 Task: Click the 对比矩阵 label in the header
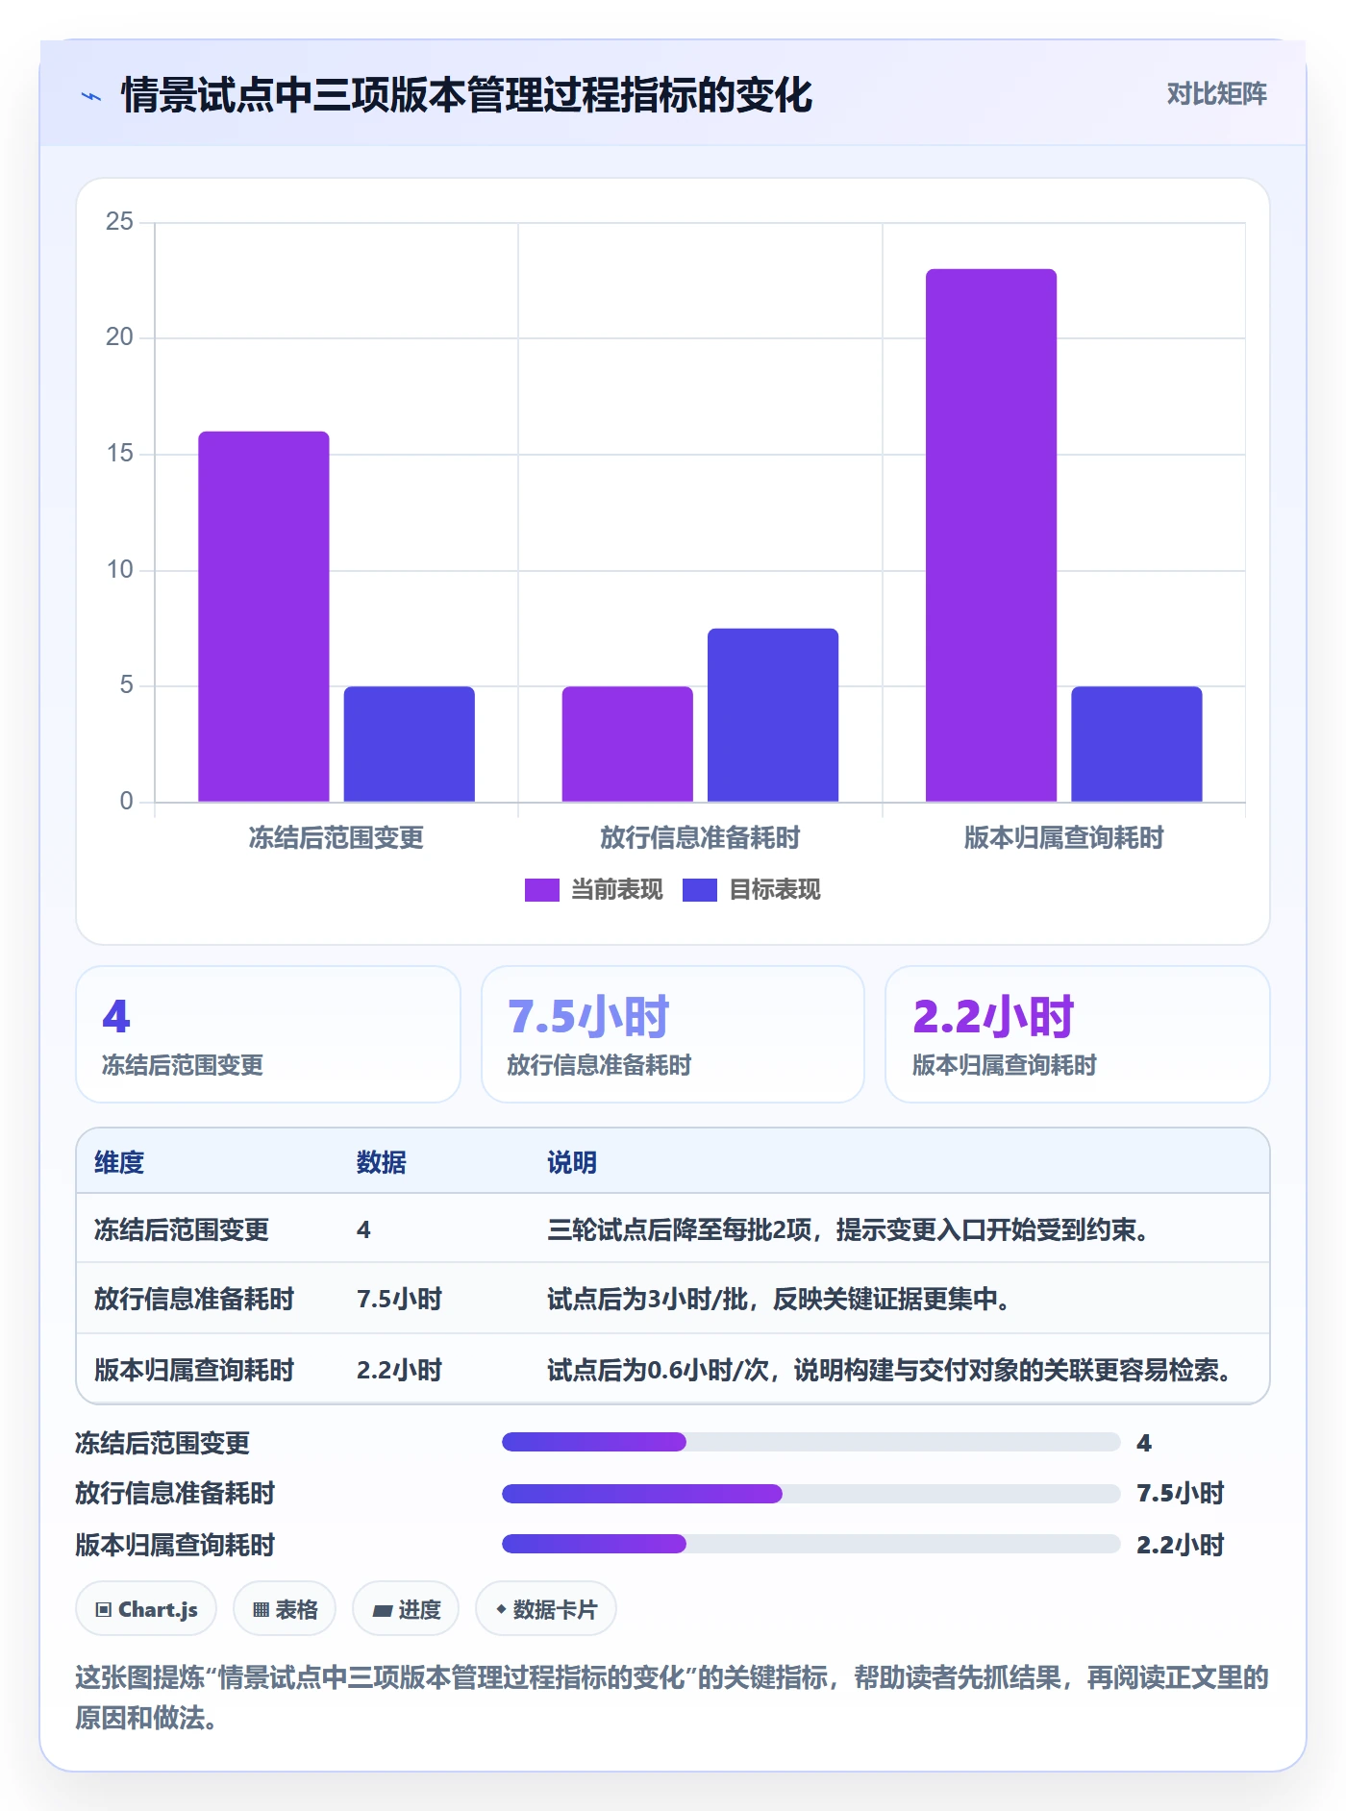[x=1216, y=93]
